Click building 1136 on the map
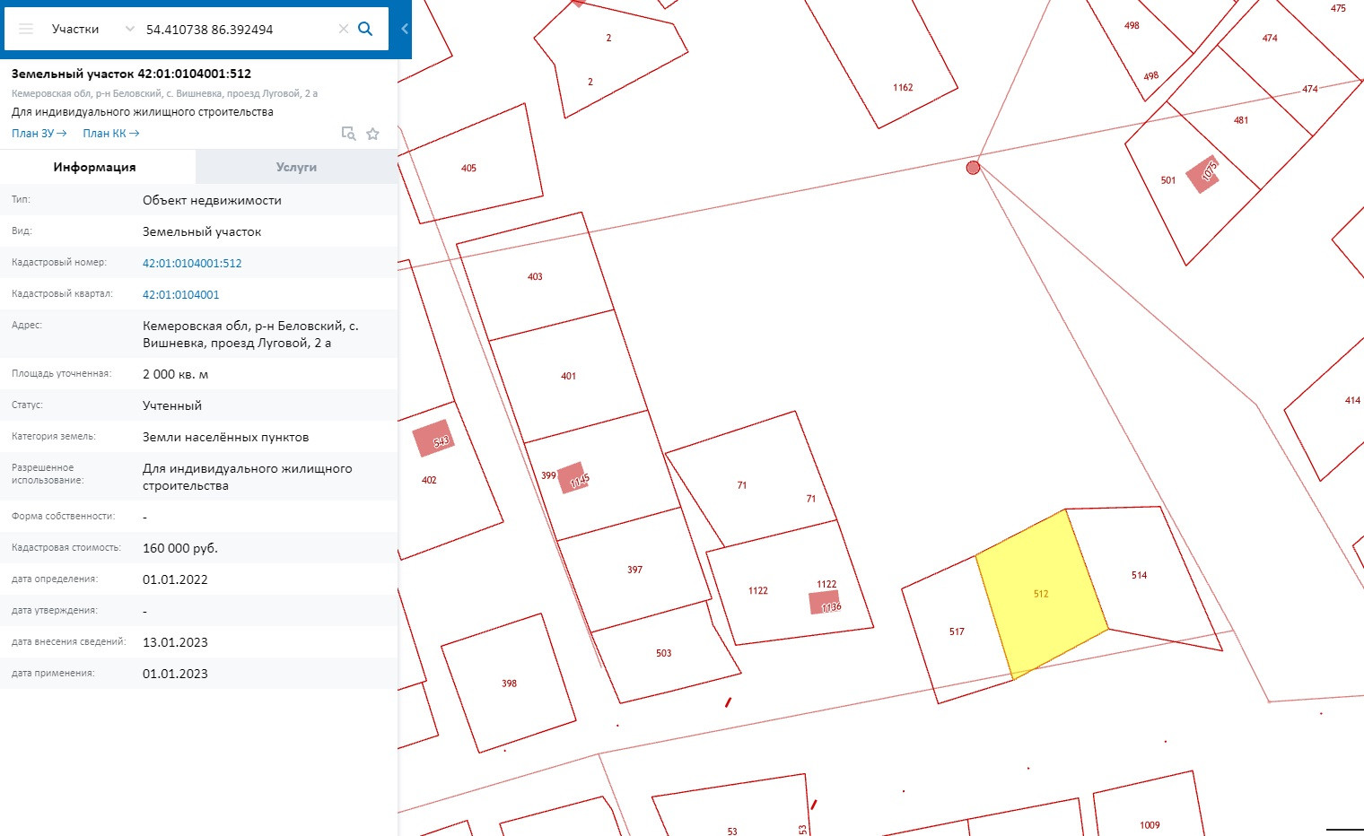Image resolution: width=1364 pixels, height=836 pixels. tap(825, 602)
